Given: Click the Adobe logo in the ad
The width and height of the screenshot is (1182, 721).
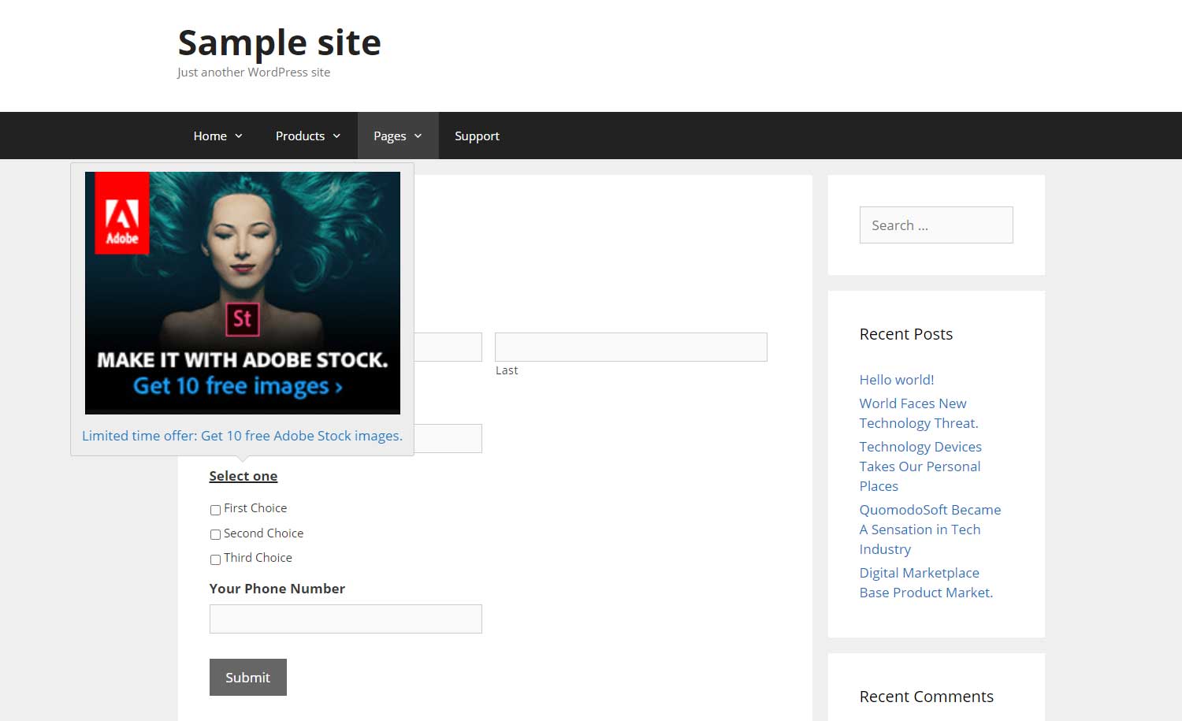Looking at the screenshot, I should coord(122,214).
